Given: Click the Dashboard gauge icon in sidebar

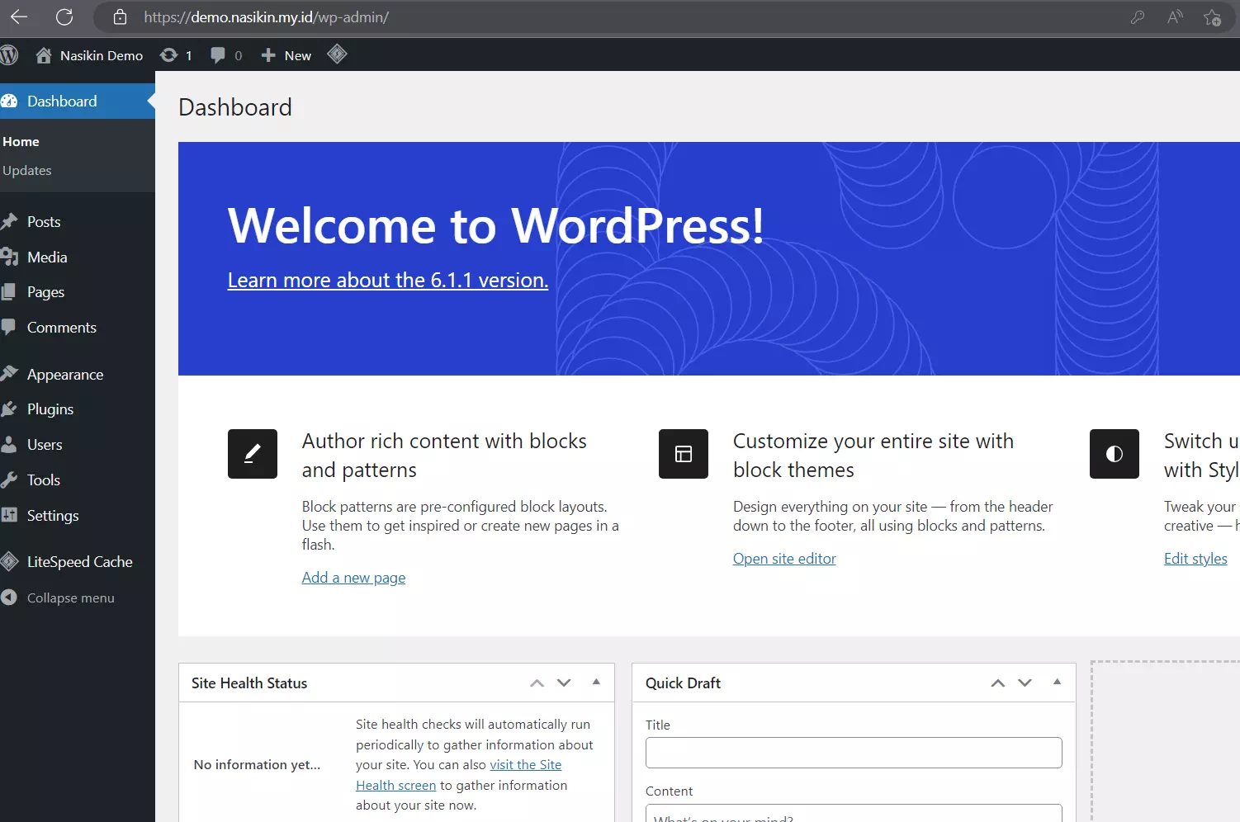Looking at the screenshot, I should click(x=9, y=101).
